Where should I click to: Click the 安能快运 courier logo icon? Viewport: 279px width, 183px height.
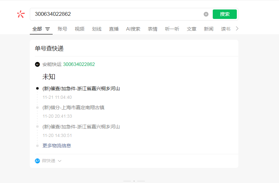tap(37, 64)
